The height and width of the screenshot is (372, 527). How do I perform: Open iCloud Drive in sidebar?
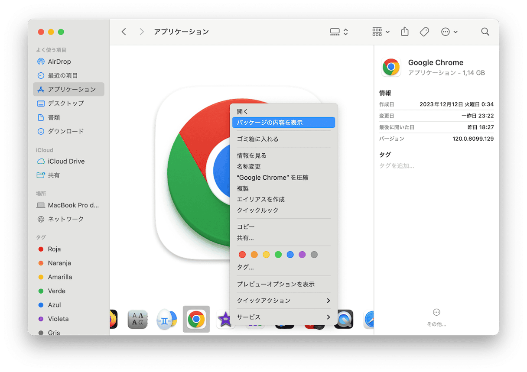(66, 161)
